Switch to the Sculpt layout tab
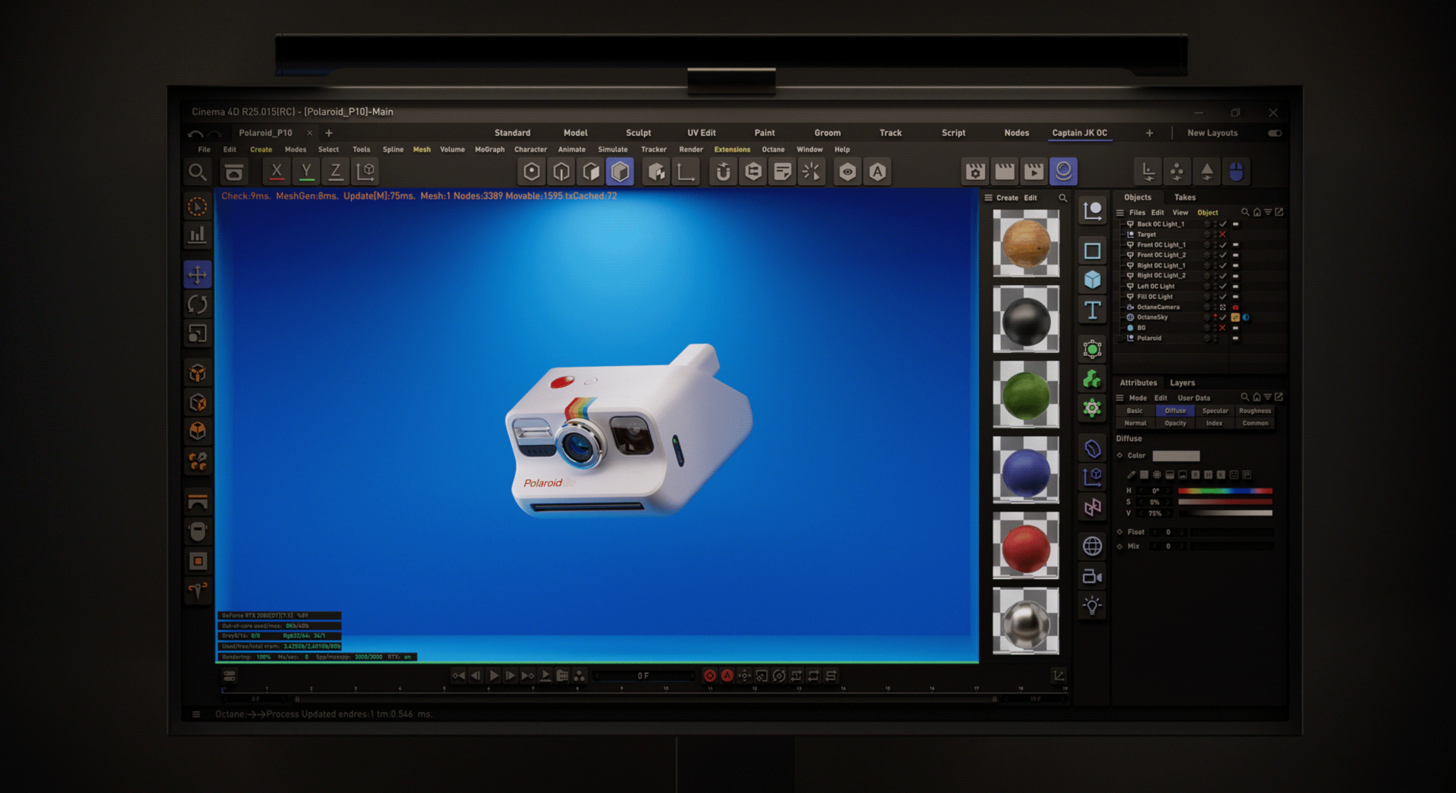This screenshot has height=793, width=1456. coord(638,133)
